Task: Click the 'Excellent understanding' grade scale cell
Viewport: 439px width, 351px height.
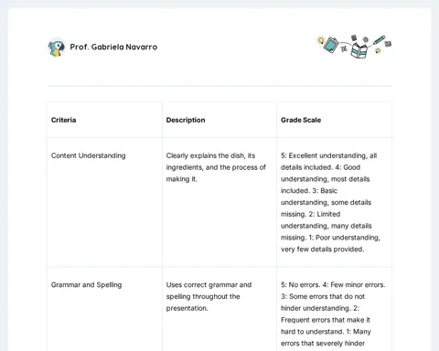Action: [334, 202]
